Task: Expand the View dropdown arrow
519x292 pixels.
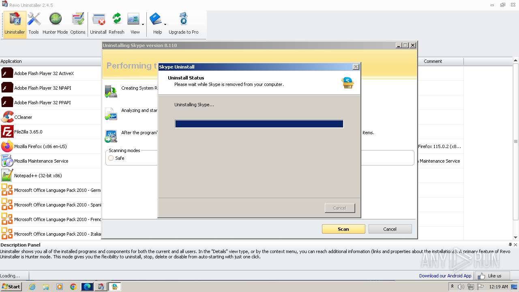Action: click(144, 24)
